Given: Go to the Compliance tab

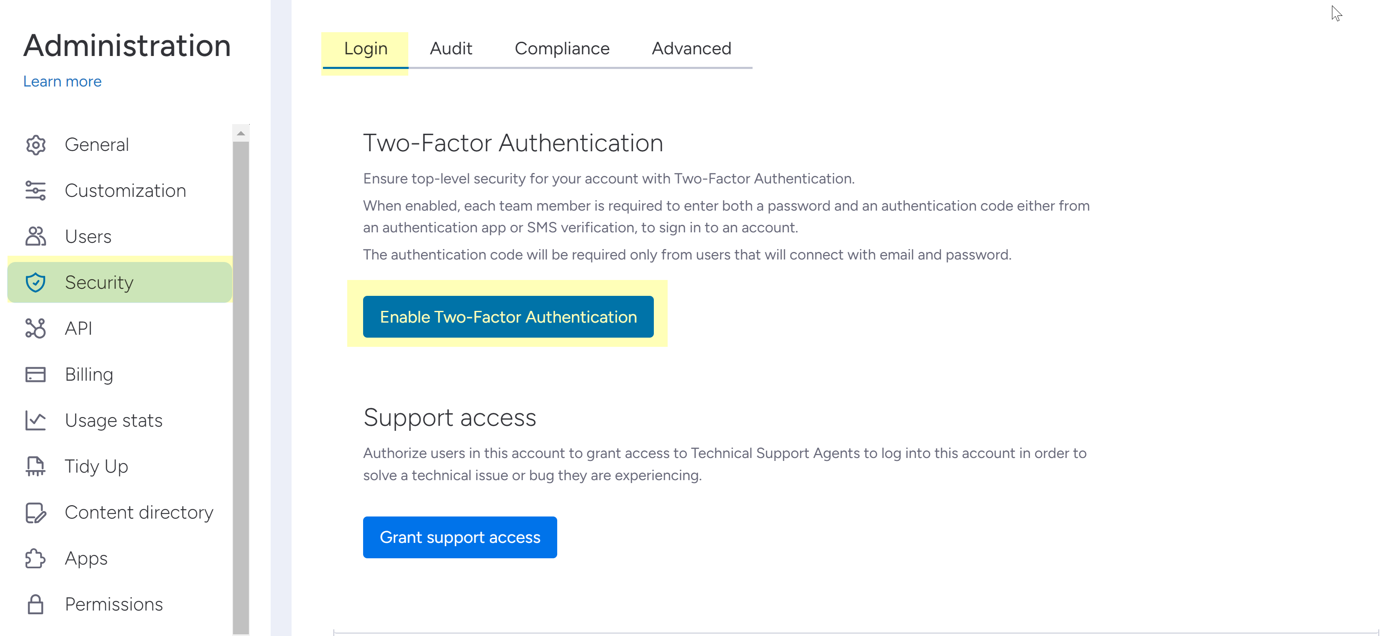Looking at the screenshot, I should [562, 48].
